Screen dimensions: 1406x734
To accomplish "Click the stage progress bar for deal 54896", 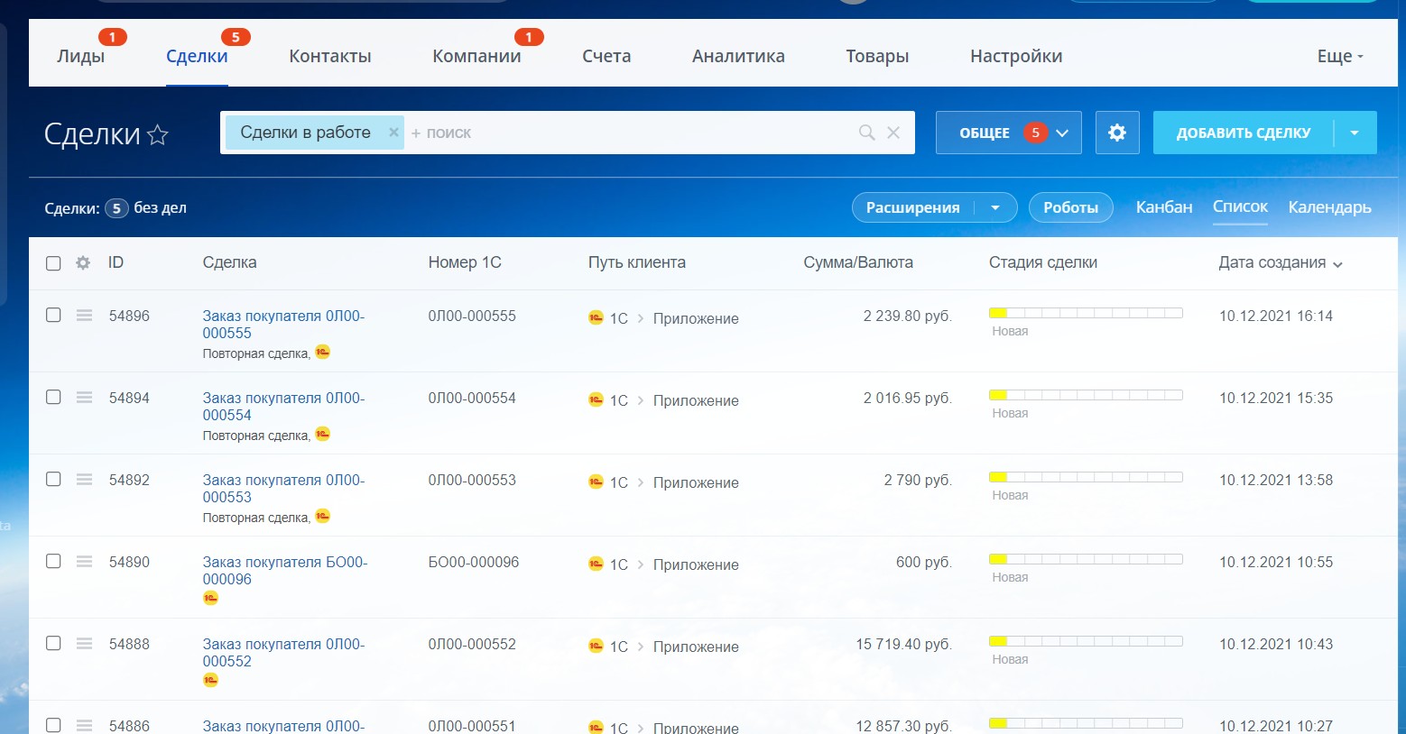I will click(x=1086, y=313).
